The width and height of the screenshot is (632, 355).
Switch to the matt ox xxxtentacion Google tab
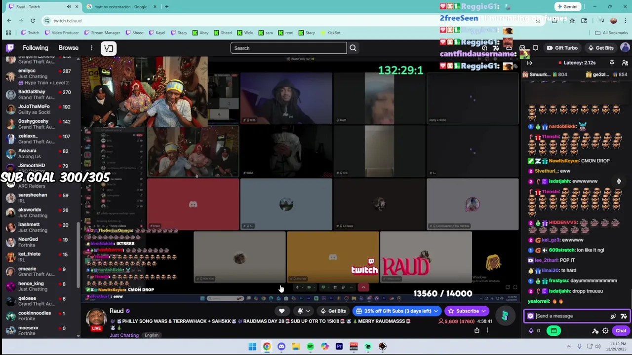pyautogui.click(x=121, y=6)
